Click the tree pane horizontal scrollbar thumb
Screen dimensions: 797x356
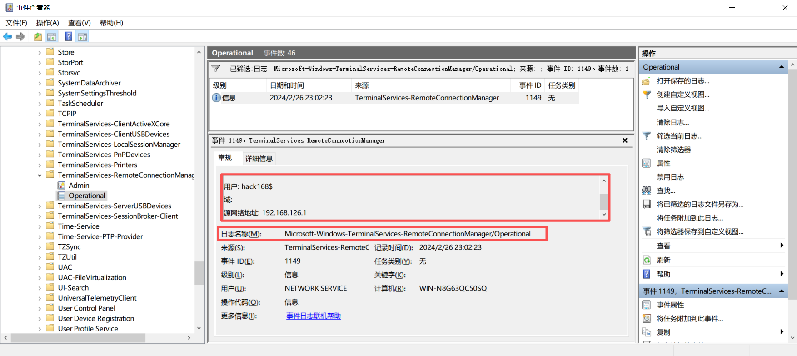coord(78,338)
